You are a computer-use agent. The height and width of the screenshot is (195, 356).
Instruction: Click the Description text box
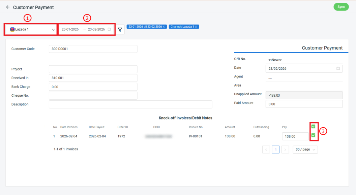130,104
